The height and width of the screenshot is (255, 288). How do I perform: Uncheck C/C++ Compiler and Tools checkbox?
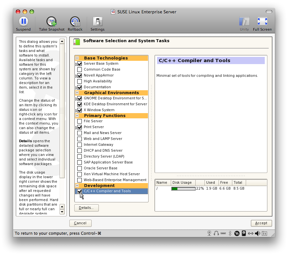pyautogui.click(x=80, y=191)
